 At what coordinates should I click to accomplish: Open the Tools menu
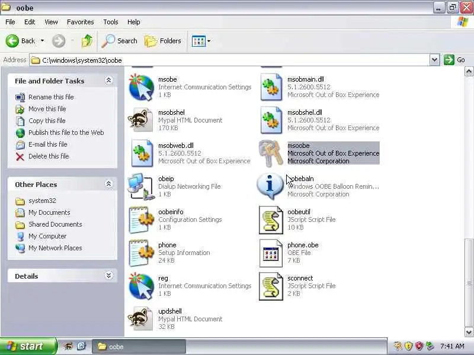[x=111, y=22]
